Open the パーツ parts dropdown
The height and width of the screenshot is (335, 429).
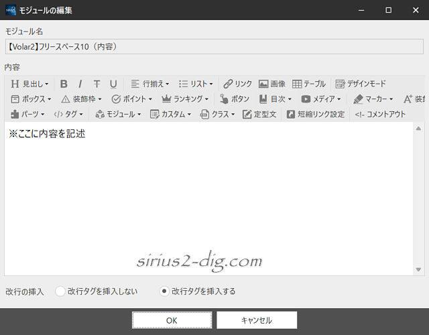click(x=27, y=115)
